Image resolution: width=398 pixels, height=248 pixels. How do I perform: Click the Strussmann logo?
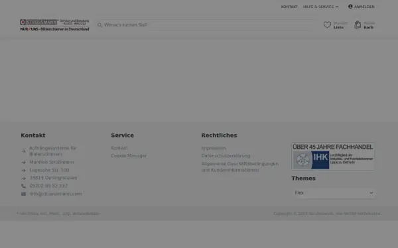click(x=54, y=25)
